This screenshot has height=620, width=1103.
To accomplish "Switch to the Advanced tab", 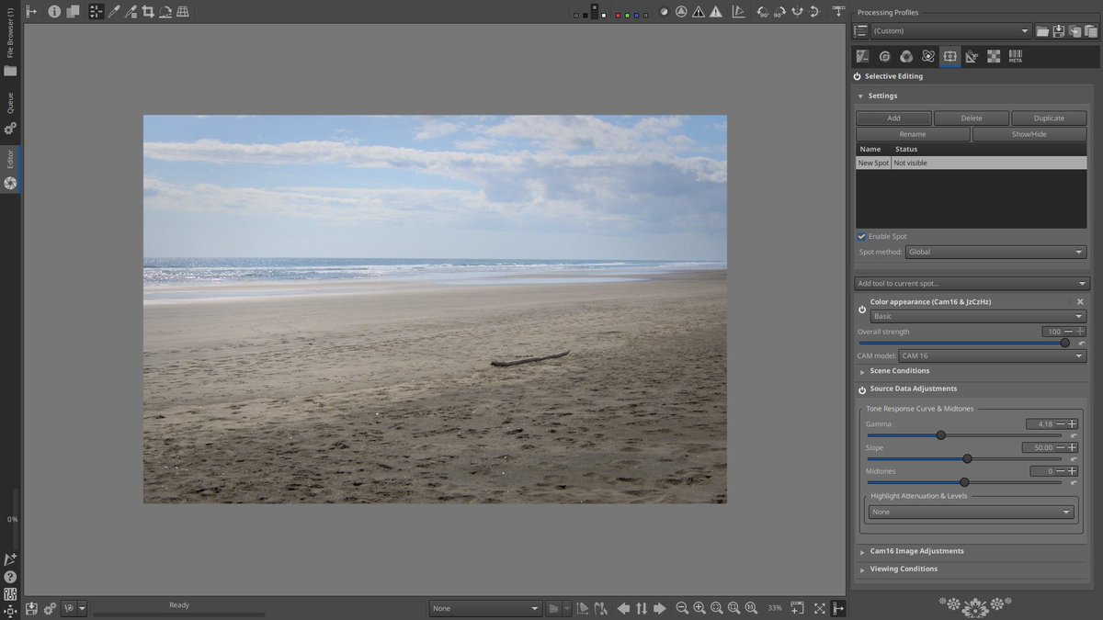I will pos(928,56).
